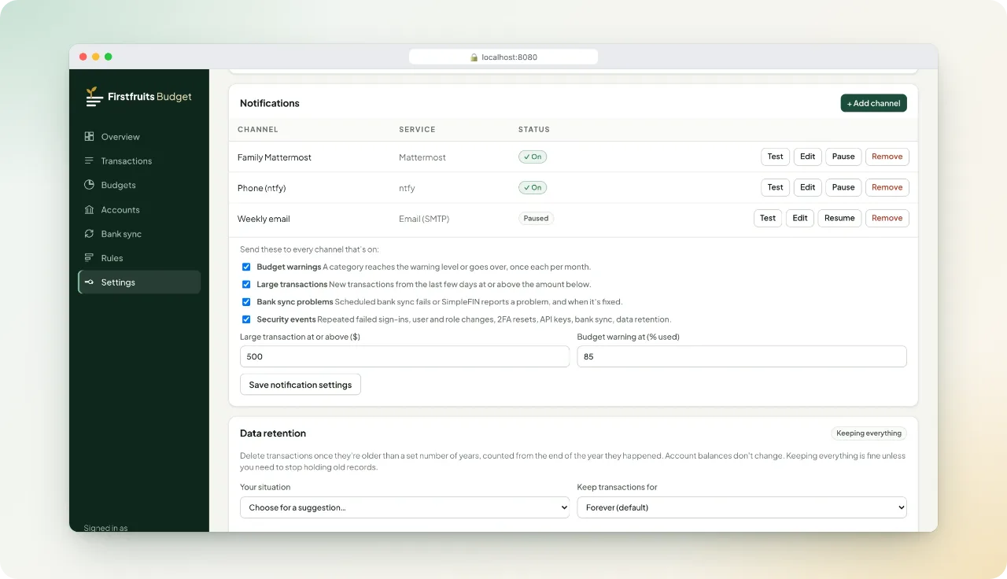Click the Data retention heading
Screen dimensions: 1007x579
click(x=273, y=433)
